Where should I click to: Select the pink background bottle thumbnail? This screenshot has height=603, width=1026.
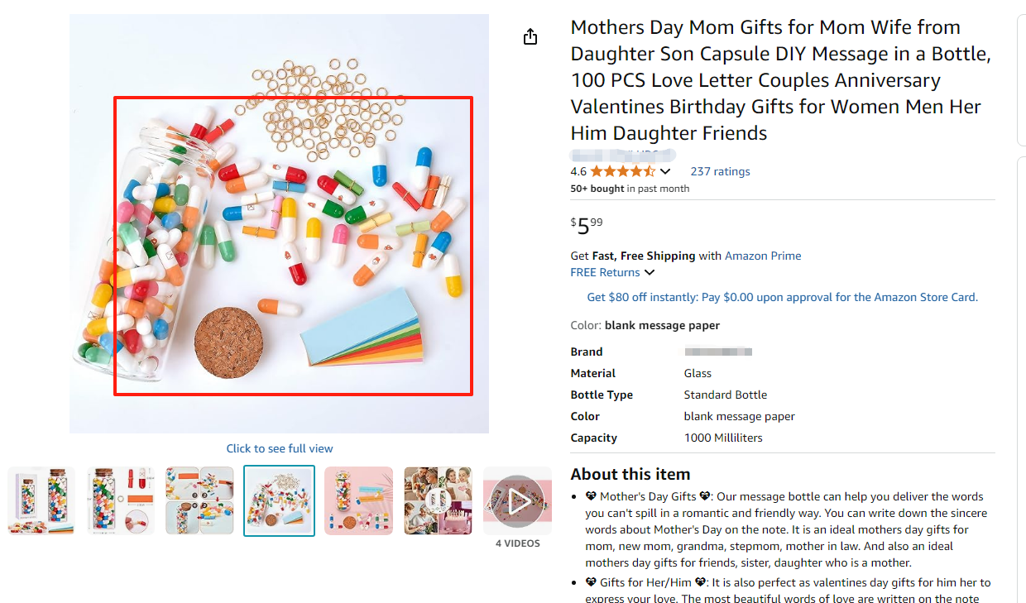click(x=358, y=500)
